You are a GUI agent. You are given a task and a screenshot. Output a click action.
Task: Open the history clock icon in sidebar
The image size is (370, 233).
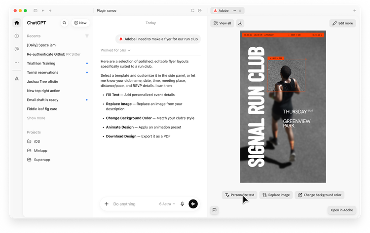point(16,36)
